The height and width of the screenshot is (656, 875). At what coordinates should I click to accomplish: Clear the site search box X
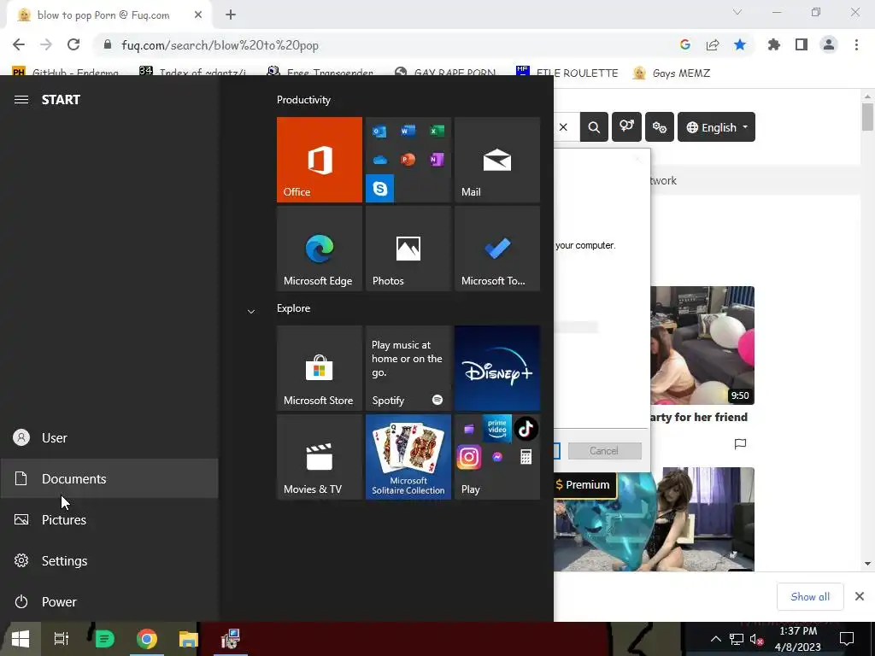[564, 127]
